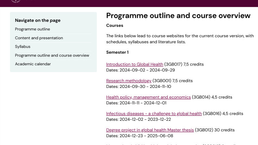Screen dimensions: 258x145
Task: Open Degree project in global health thesis
Action: click(x=150, y=130)
